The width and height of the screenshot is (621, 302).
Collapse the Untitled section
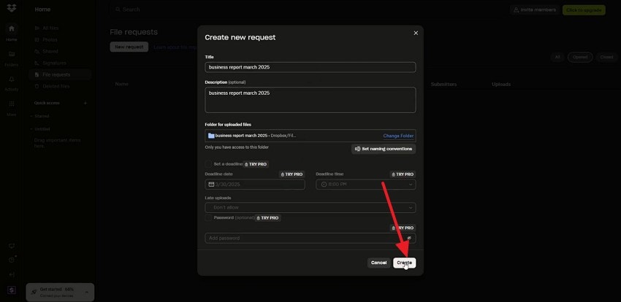point(31,129)
